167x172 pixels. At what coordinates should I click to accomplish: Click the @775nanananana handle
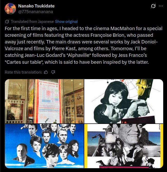point(35,12)
